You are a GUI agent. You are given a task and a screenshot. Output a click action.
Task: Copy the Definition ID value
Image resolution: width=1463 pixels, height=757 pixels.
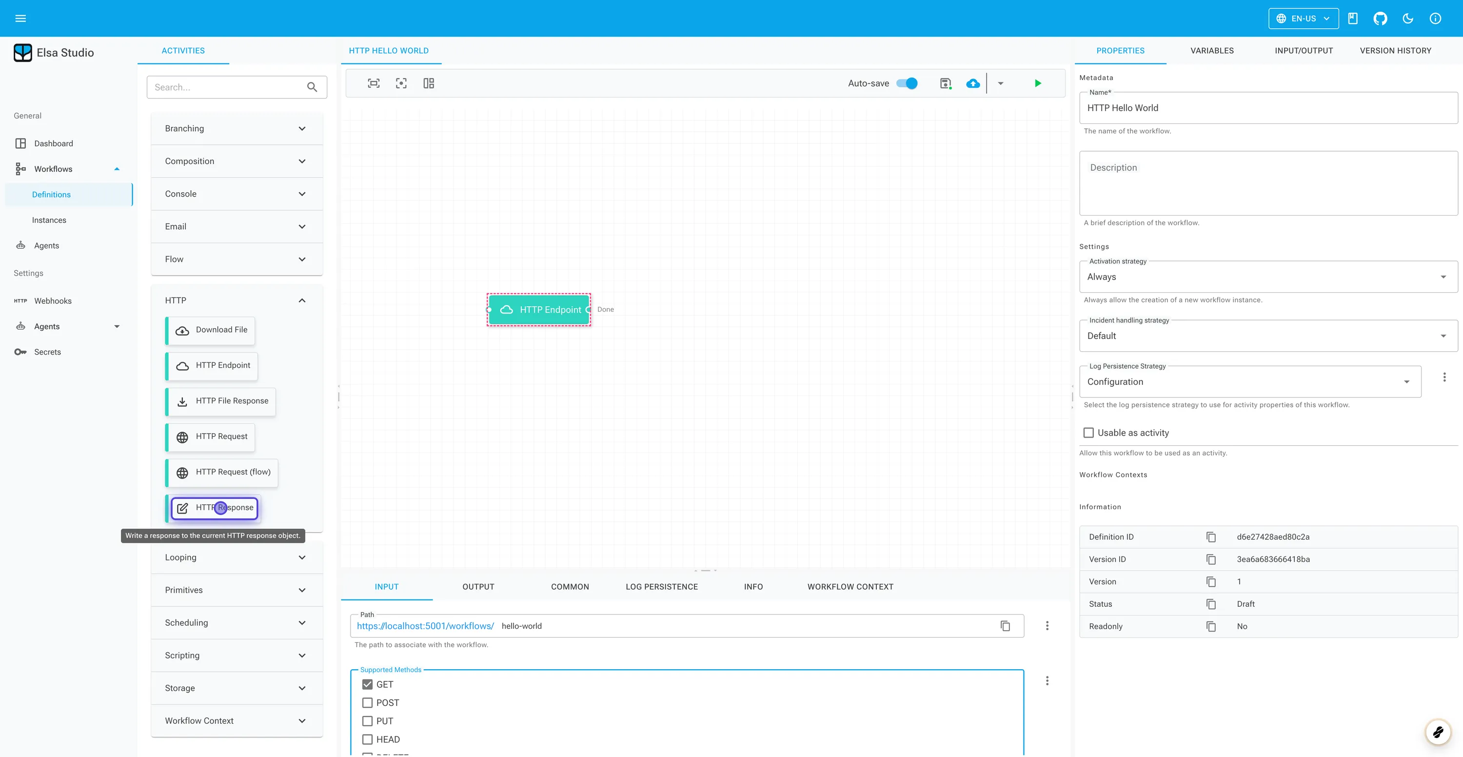[1211, 537]
